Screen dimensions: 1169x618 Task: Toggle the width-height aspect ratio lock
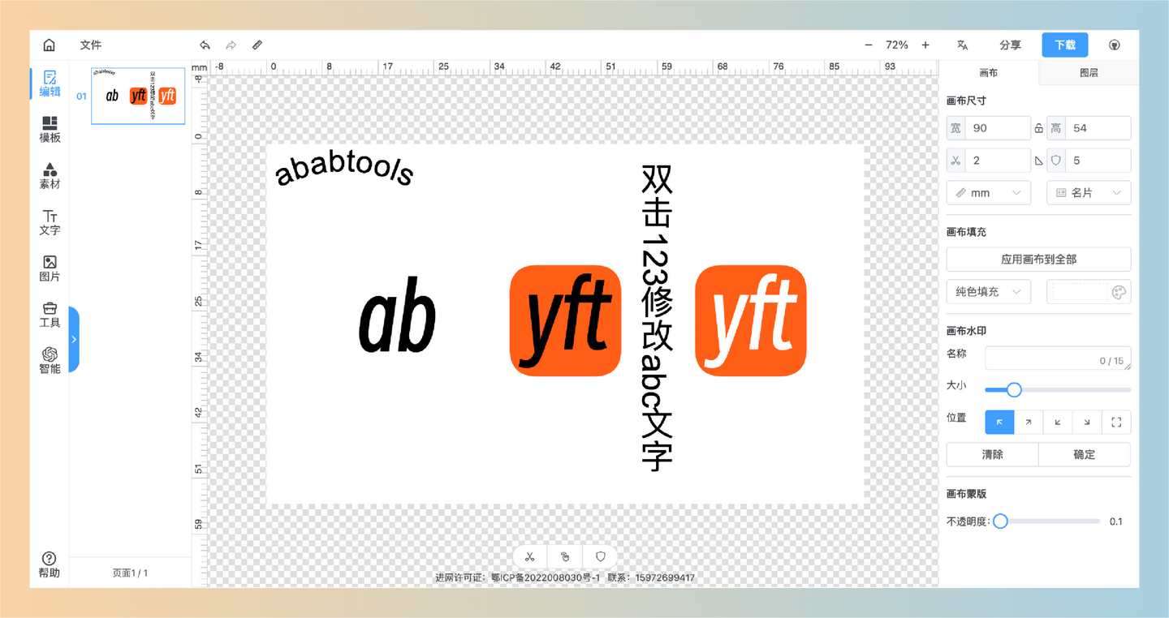pos(1039,127)
